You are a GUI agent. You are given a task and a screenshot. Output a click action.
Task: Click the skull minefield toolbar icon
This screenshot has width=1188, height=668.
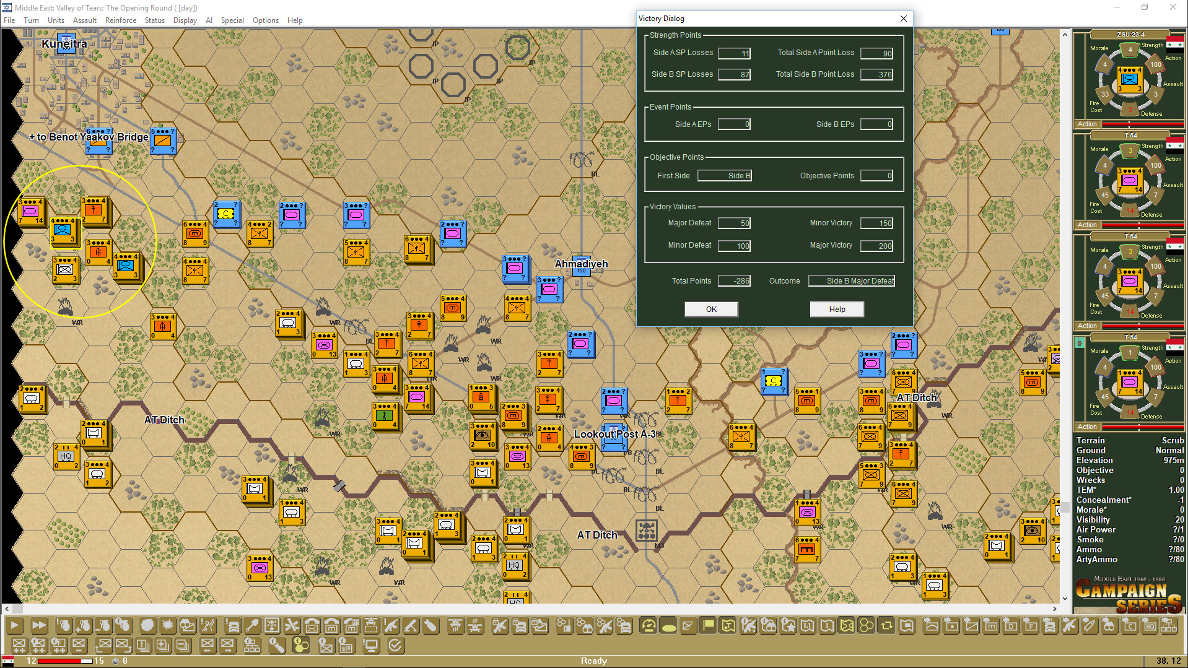pyautogui.click(x=271, y=625)
